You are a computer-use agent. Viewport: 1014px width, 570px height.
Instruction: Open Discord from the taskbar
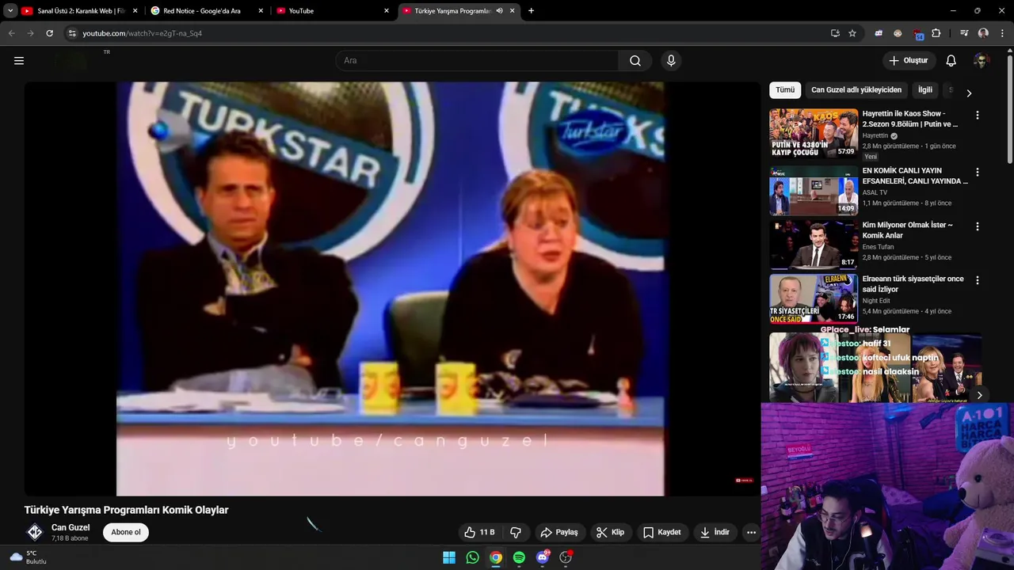[543, 557]
